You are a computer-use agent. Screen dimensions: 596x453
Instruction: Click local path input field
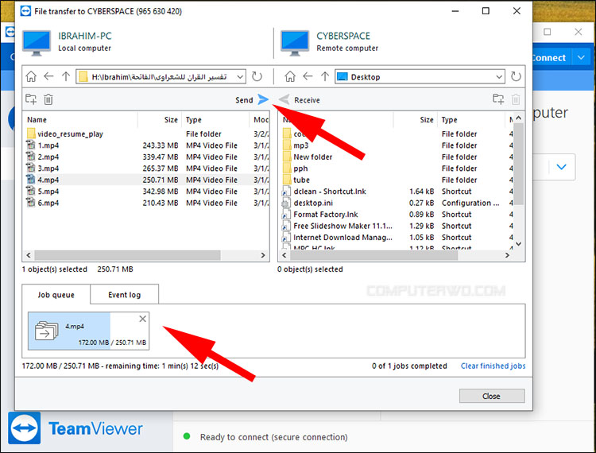[x=160, y=77]
